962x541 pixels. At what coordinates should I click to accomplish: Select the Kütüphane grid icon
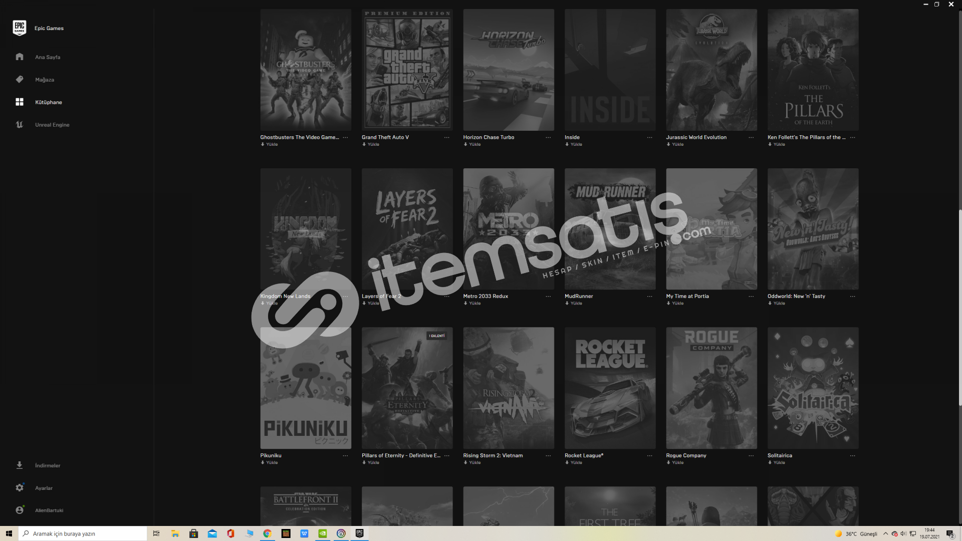20,102
